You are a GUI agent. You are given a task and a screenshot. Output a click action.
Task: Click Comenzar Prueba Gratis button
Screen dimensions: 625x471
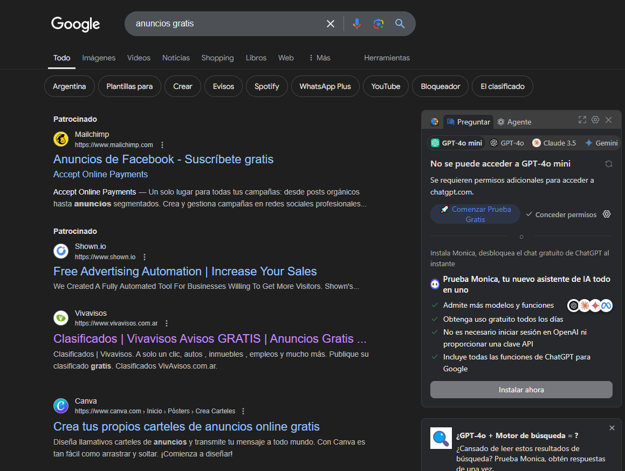(x=475, y=214)
